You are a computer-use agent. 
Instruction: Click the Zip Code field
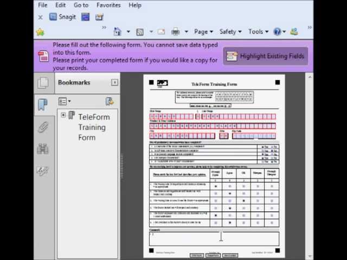coord(254,136)
